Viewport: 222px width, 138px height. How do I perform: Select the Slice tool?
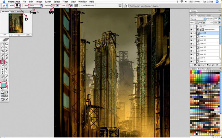pyautogui.click(x=6, y=51)
